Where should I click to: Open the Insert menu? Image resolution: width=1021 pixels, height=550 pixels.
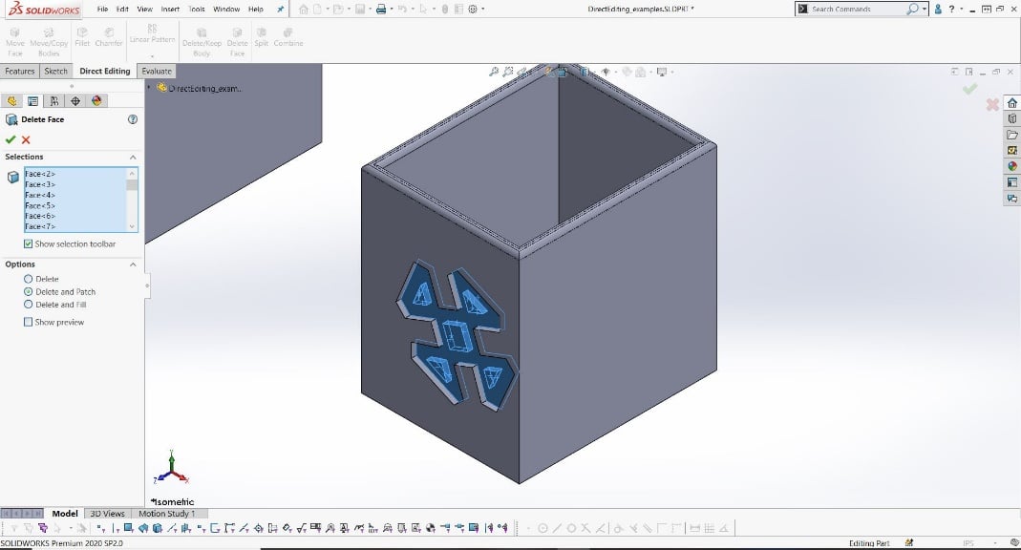click(x=170, y=10)
